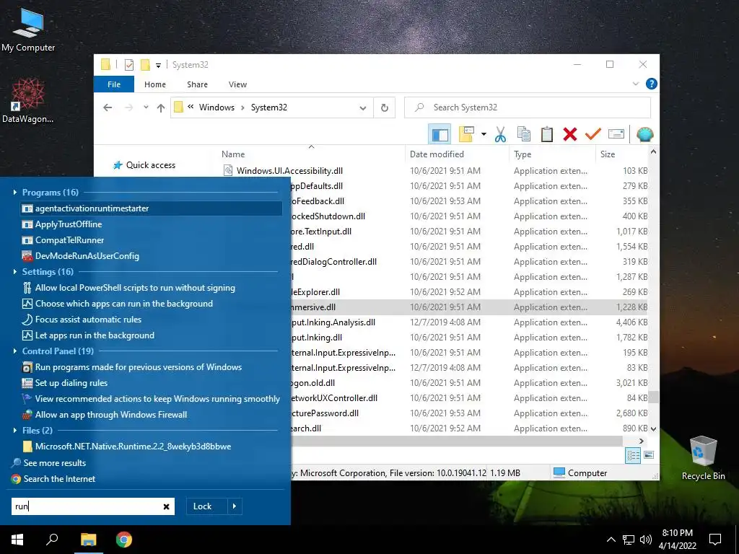Collapse the ribbon with the chevron
The width and height of the screenshot is (739, 554).
[635, 84]
